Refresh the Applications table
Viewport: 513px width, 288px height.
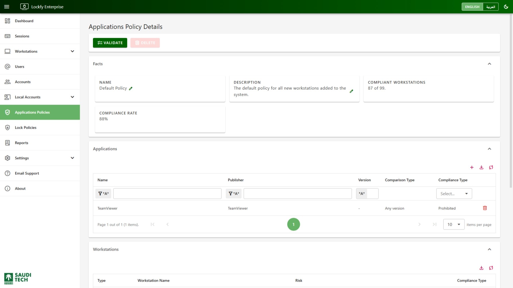(x=491, y=167)
